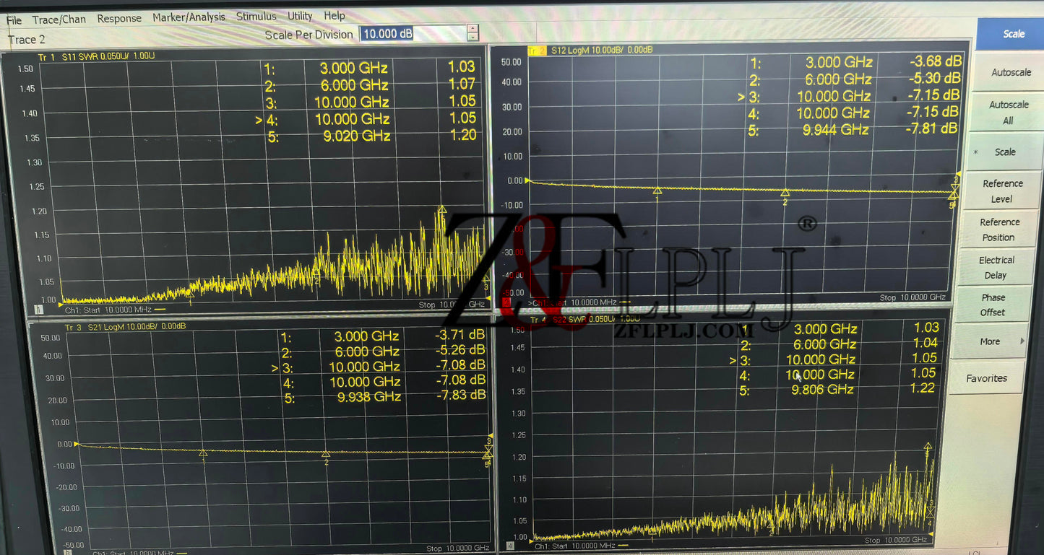This screenshot has height=555, width=1044.
Task: Click window 1 number icon below S11 plot
Action: coord(38,310)
